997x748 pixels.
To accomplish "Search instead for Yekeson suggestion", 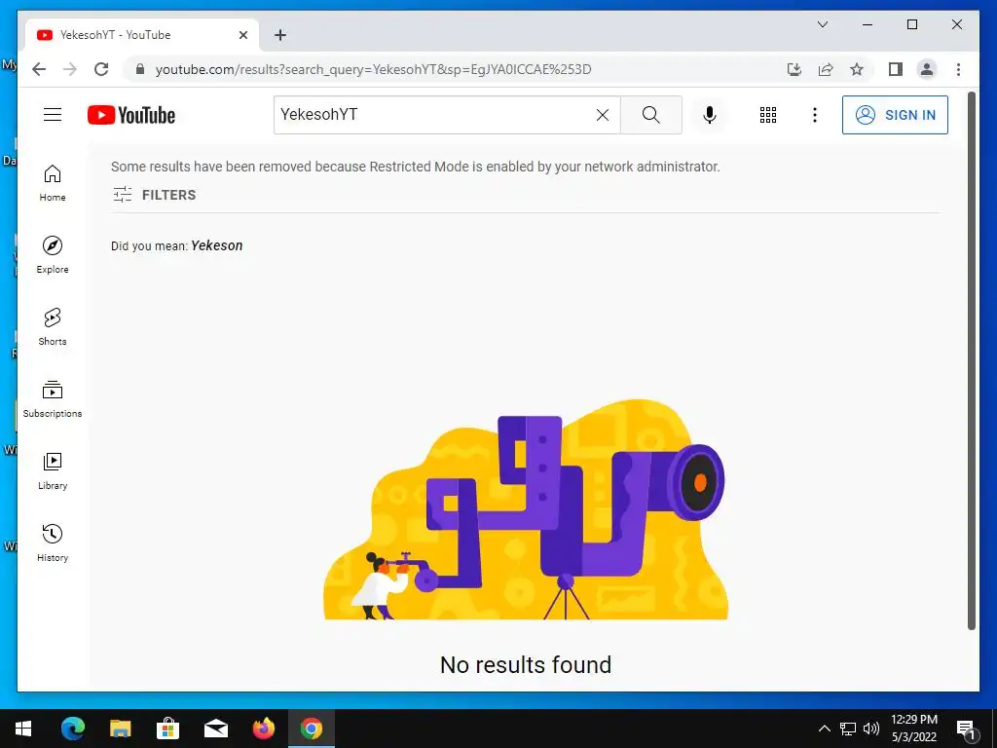I will click(x=217, y=245).
